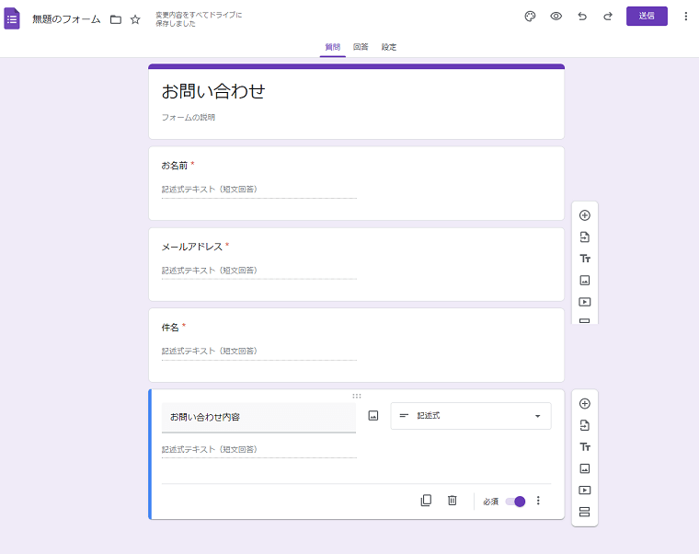This screenshot has width=699, height=554.
Task: Toggle the 必須 required switch
Action: coord(515,502)
